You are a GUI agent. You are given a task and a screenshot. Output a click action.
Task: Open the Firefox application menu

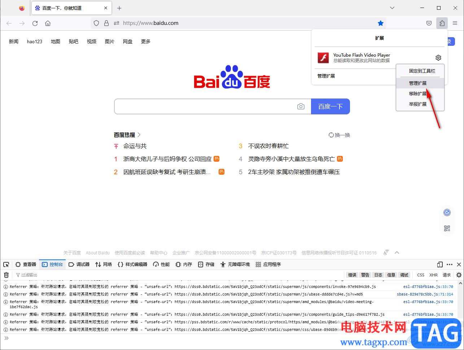(x=455, y=23)
